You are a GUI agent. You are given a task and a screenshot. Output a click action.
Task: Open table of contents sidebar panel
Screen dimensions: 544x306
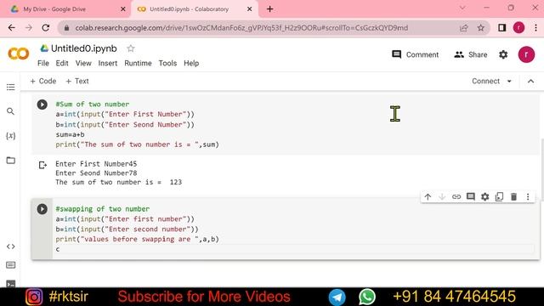11,87
